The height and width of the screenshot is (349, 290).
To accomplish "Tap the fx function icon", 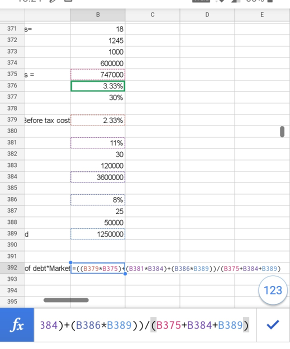I will [x=17, y=325].
